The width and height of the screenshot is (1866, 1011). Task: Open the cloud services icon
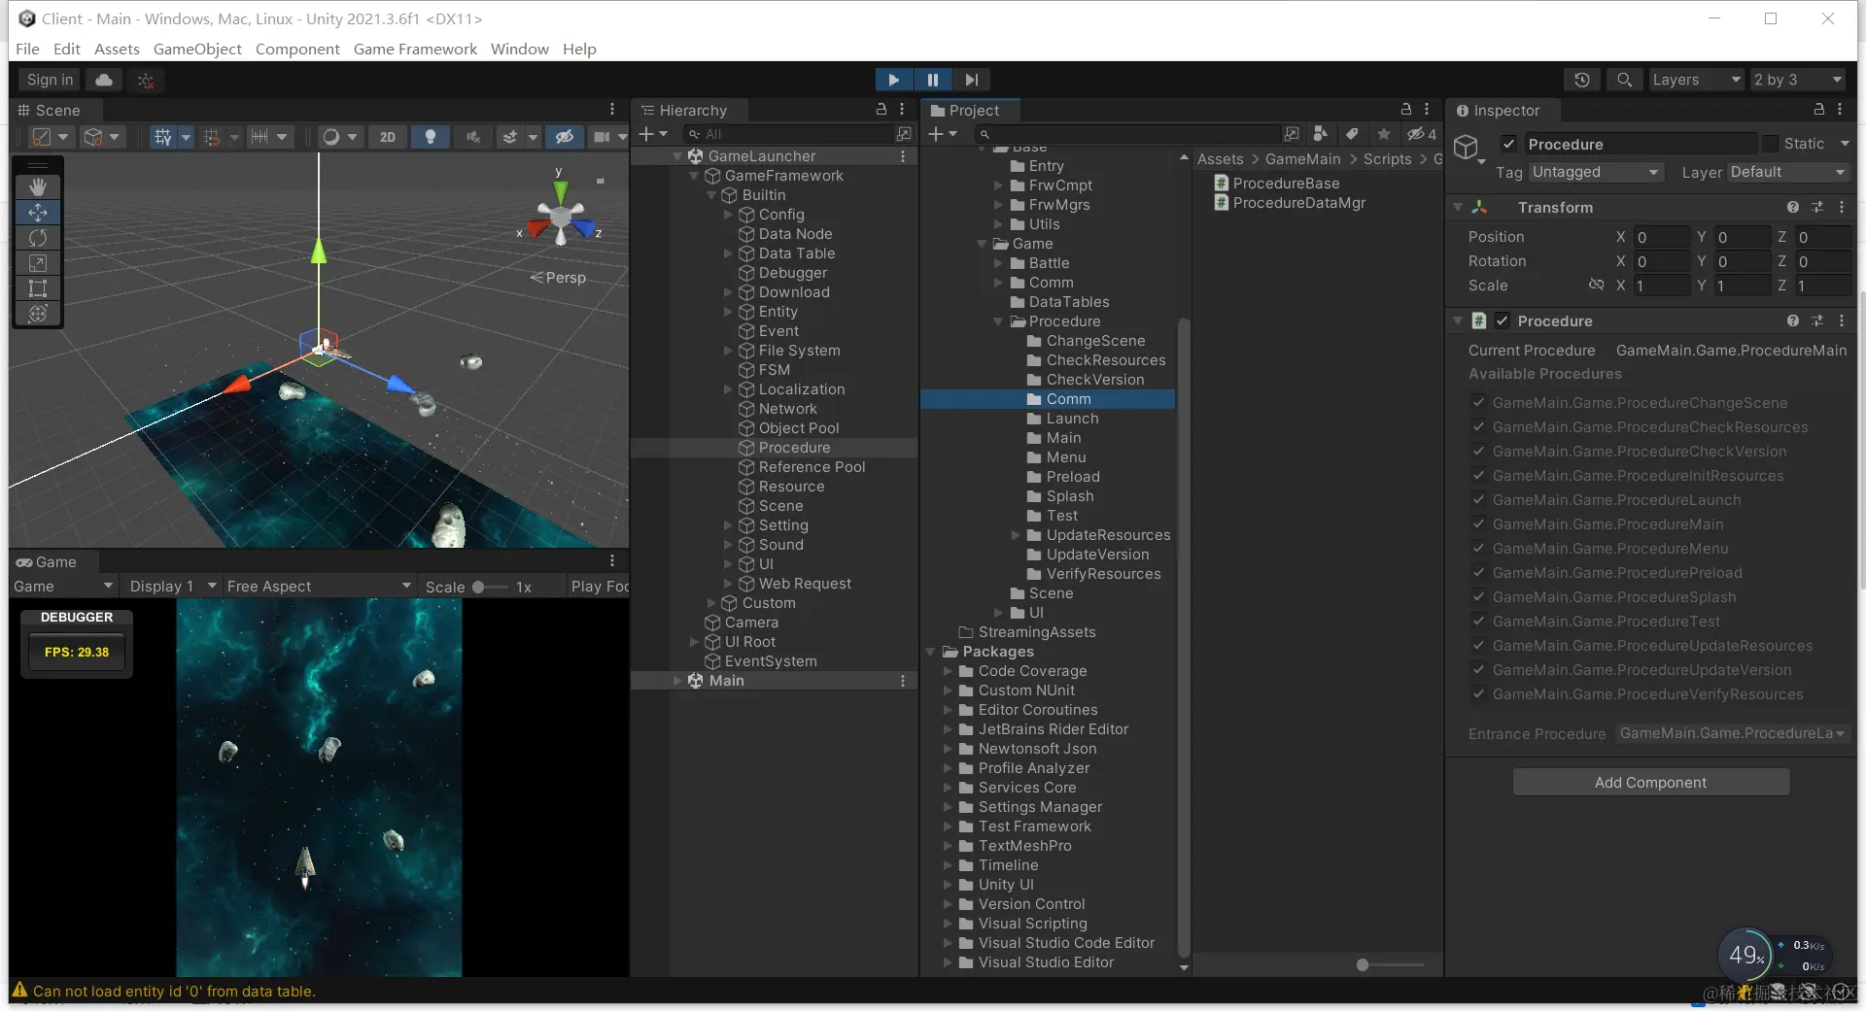pyautogui.click(x=104, y=80)
